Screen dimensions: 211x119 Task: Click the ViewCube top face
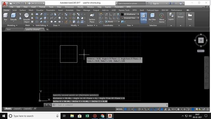pyautogui.click(x=201, y=40)
